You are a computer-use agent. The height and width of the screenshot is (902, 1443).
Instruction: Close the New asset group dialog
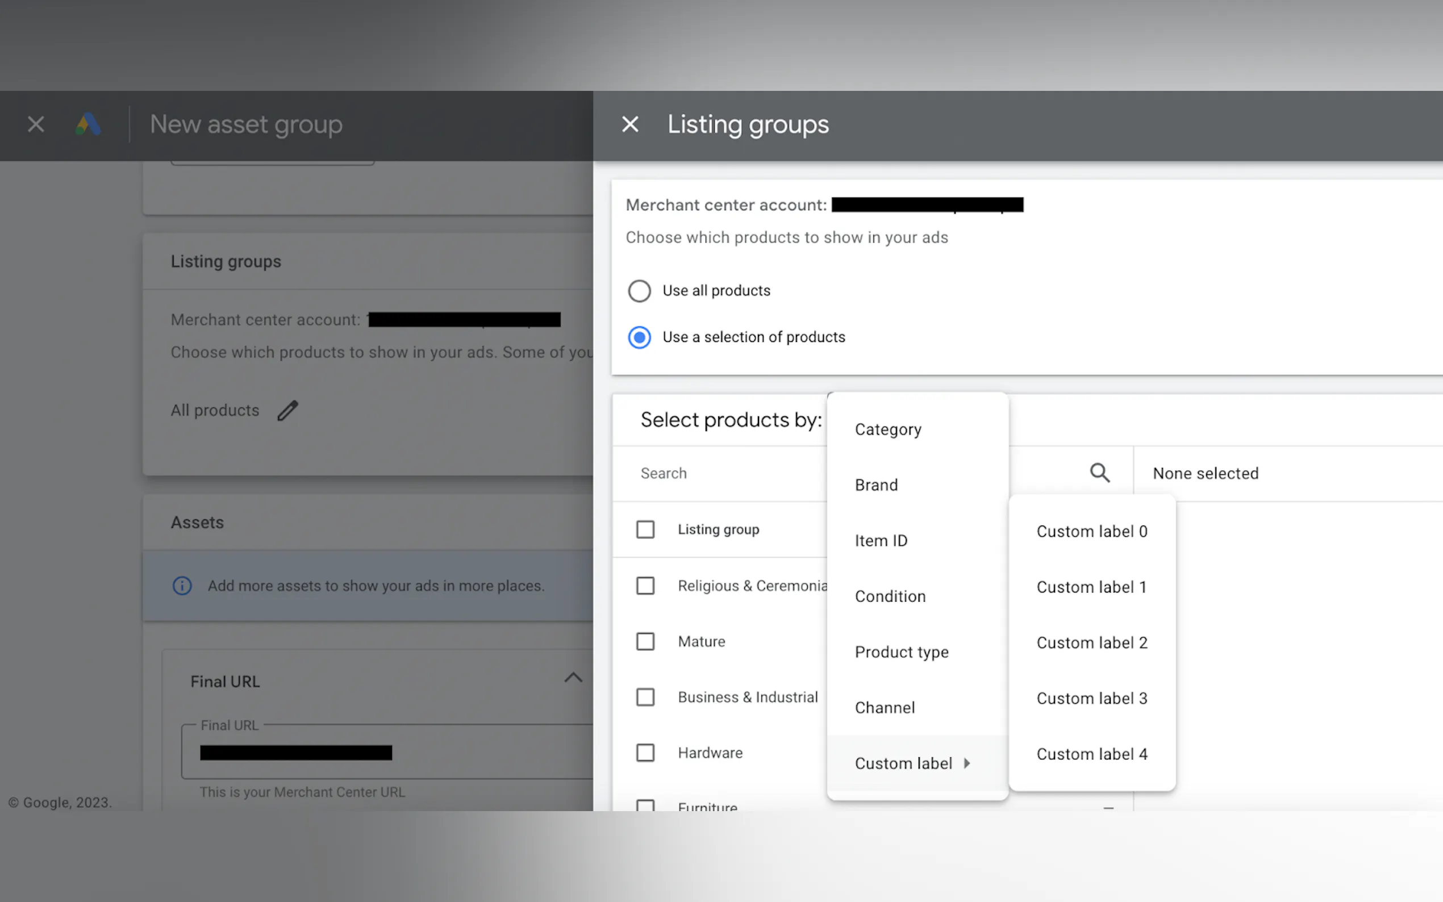36,124
